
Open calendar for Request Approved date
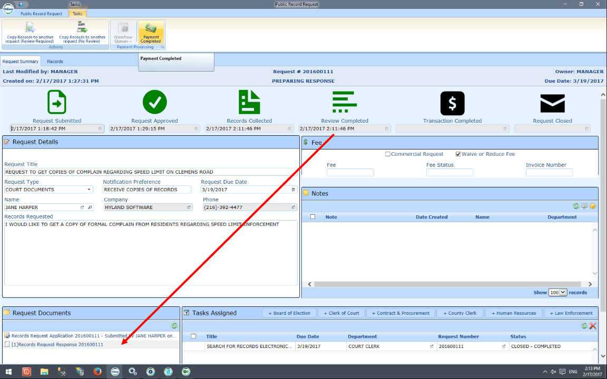196,129
